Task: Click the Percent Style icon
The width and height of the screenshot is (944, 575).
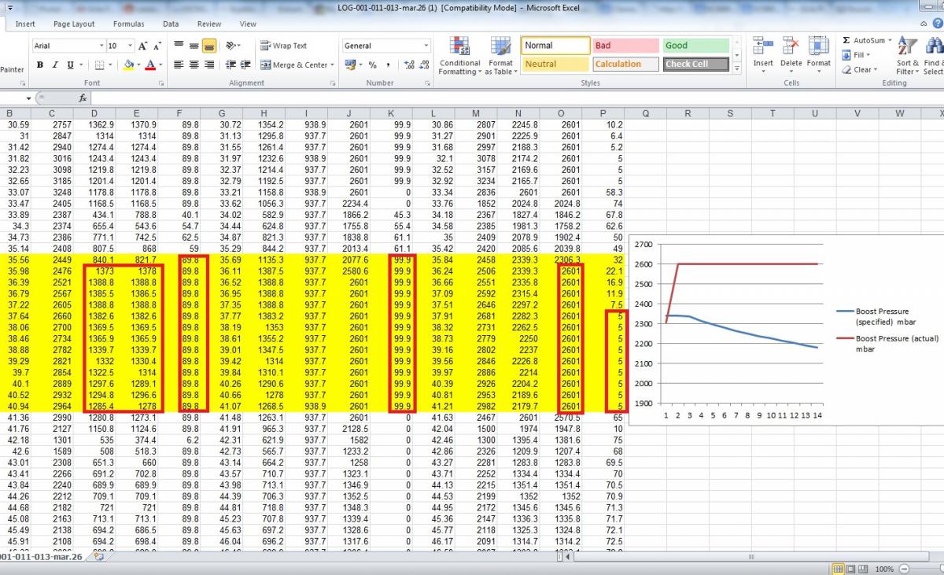Action: (x=372, y=65)
